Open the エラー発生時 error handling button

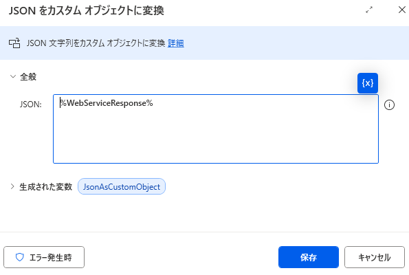pyautogui.click(x=44, y=257)
